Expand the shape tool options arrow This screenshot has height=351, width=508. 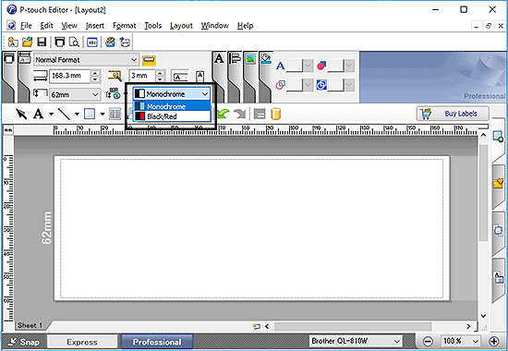click(x=103, y=115)
